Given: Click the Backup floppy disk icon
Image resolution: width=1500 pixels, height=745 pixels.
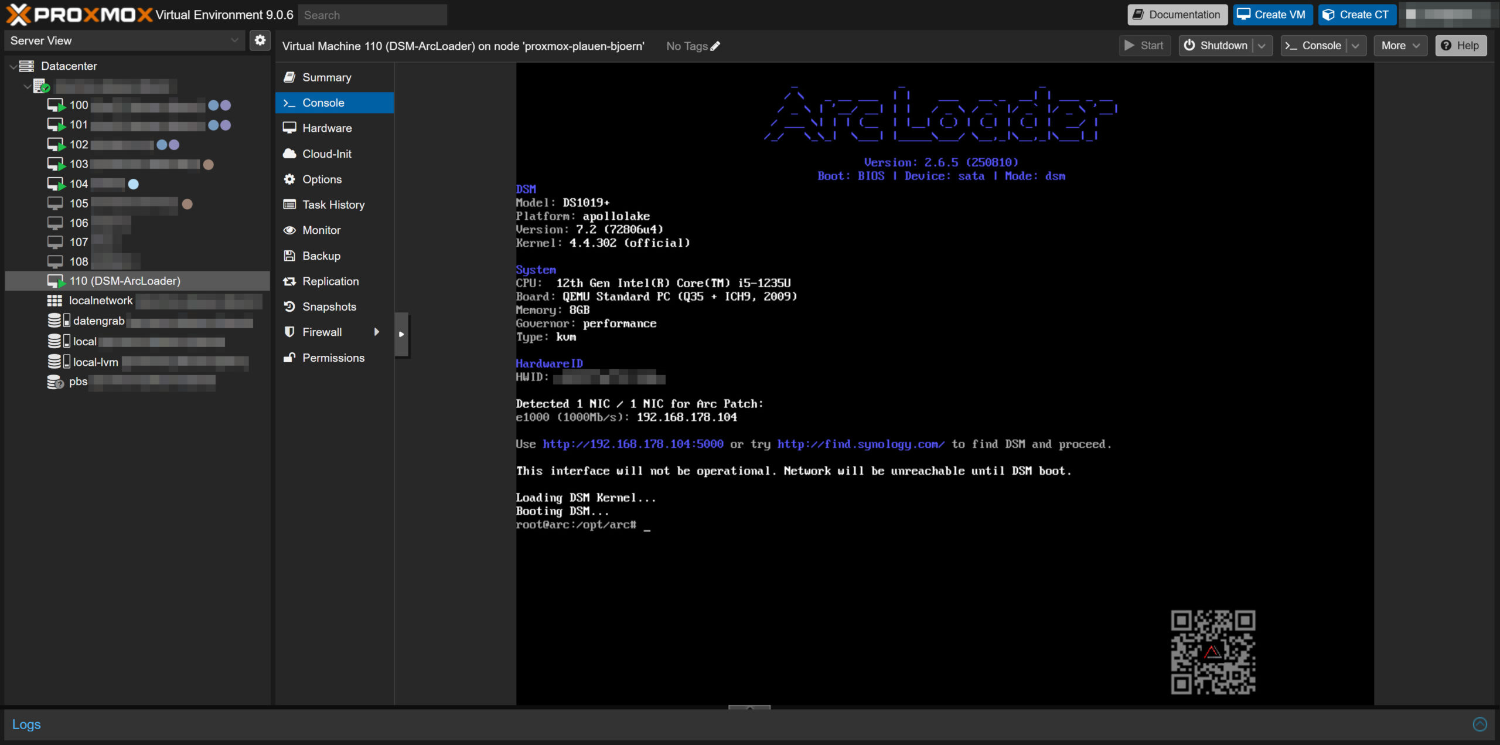Looking at the screenshot, I should click(289, 256).
